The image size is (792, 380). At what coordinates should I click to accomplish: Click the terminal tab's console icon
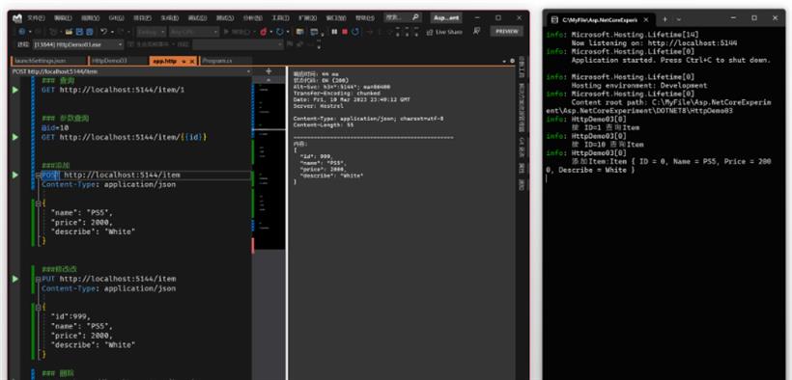554,19
